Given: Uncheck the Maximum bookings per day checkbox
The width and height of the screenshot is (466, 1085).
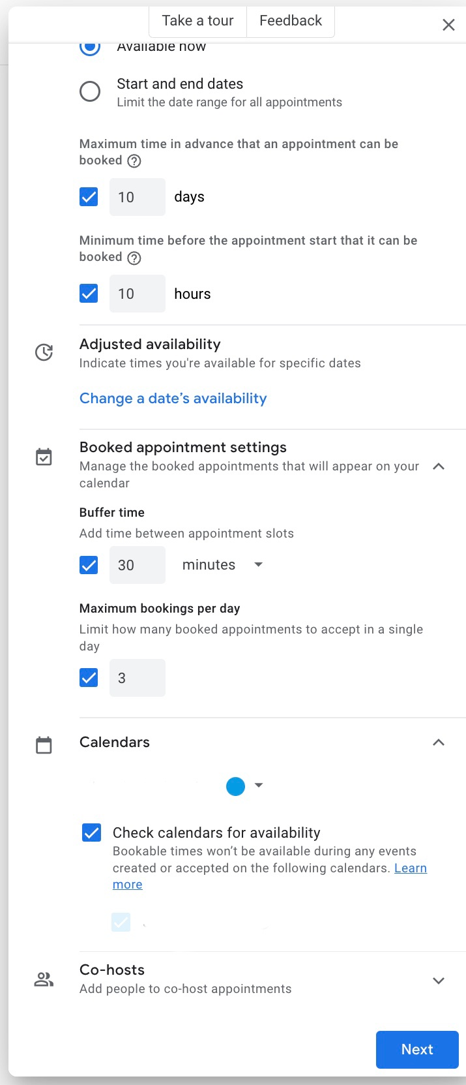Looking at the screenshot, I should 89,678.
